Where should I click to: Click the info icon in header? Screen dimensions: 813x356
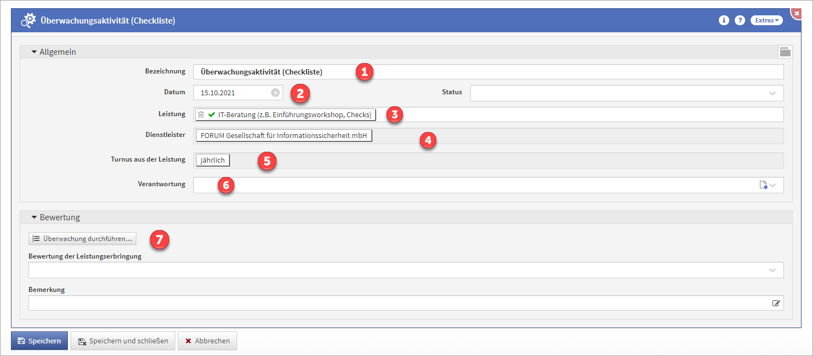[x=724, y=20]
